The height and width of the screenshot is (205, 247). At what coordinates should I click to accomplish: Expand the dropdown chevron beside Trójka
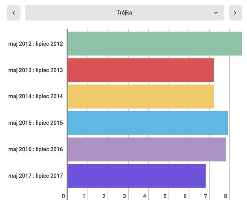click(x=216, y=13)
